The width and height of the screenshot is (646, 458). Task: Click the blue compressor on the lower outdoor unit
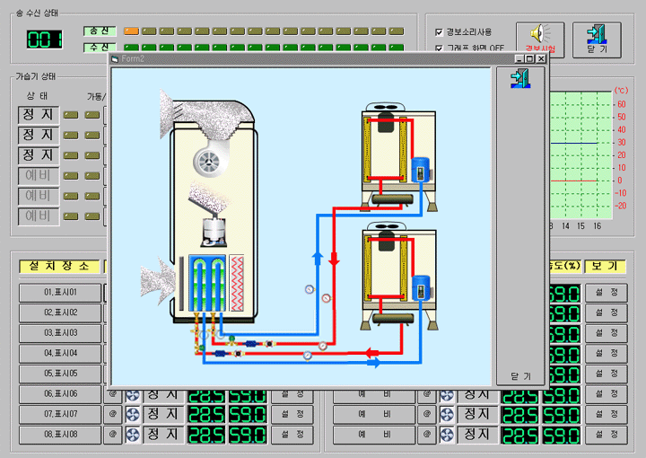click(x=420, y=287)
